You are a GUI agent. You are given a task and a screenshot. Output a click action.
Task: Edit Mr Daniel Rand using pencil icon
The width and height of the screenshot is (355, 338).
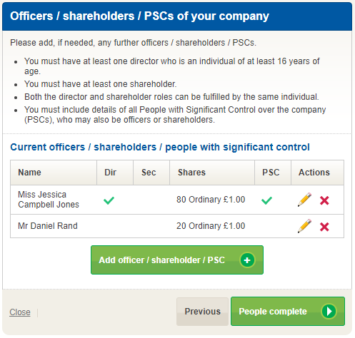coord(304,226)
